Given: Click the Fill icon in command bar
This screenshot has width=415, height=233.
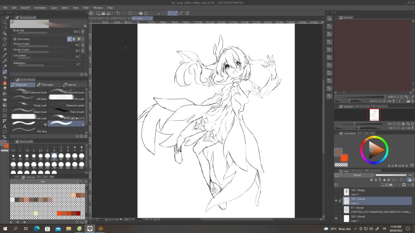Looking at the screenshot, I should pyautogui.click(x=141, y=13).
